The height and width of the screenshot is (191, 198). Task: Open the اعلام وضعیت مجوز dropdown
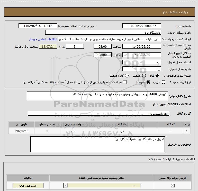pyautogui.click(x=102, y=185)
